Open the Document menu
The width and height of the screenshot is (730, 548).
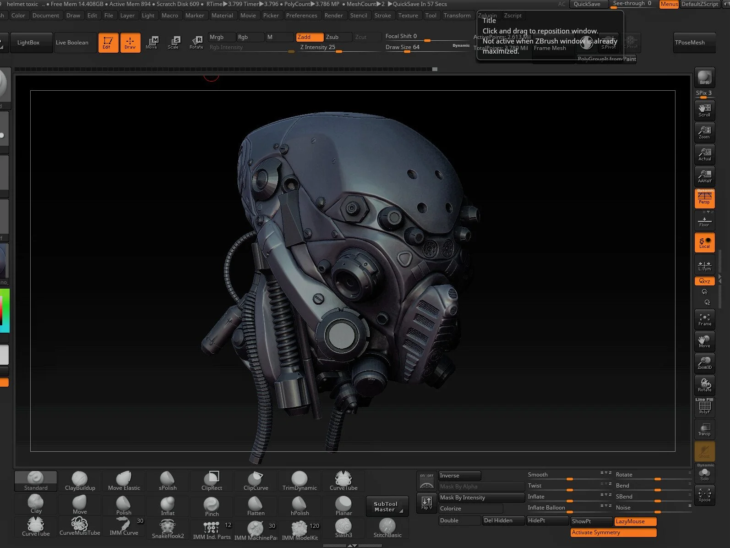(46, 15)
